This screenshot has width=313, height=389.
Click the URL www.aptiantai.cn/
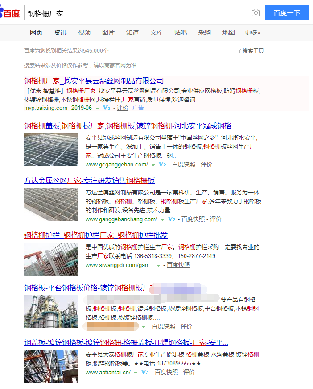pos(108,373)
